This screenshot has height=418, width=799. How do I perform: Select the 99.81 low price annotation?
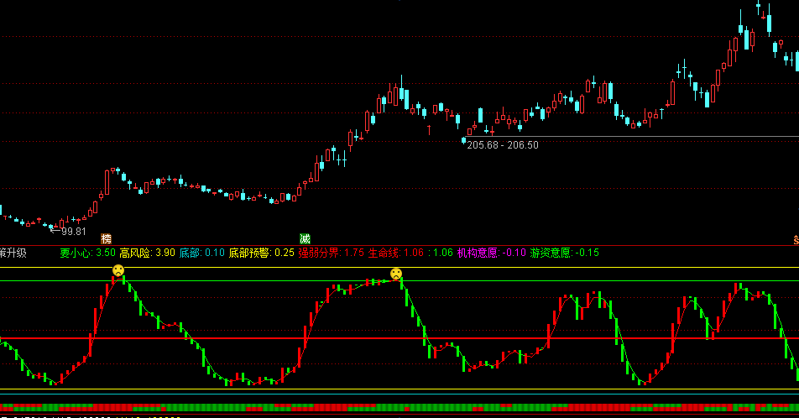tap(74, 232)
